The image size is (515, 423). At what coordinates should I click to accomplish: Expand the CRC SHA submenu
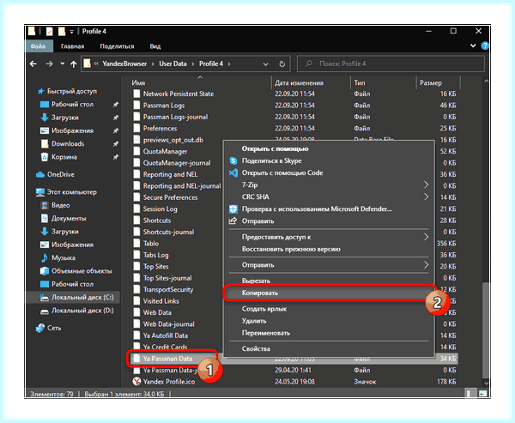pyautogui.click(x=329, y=196)
